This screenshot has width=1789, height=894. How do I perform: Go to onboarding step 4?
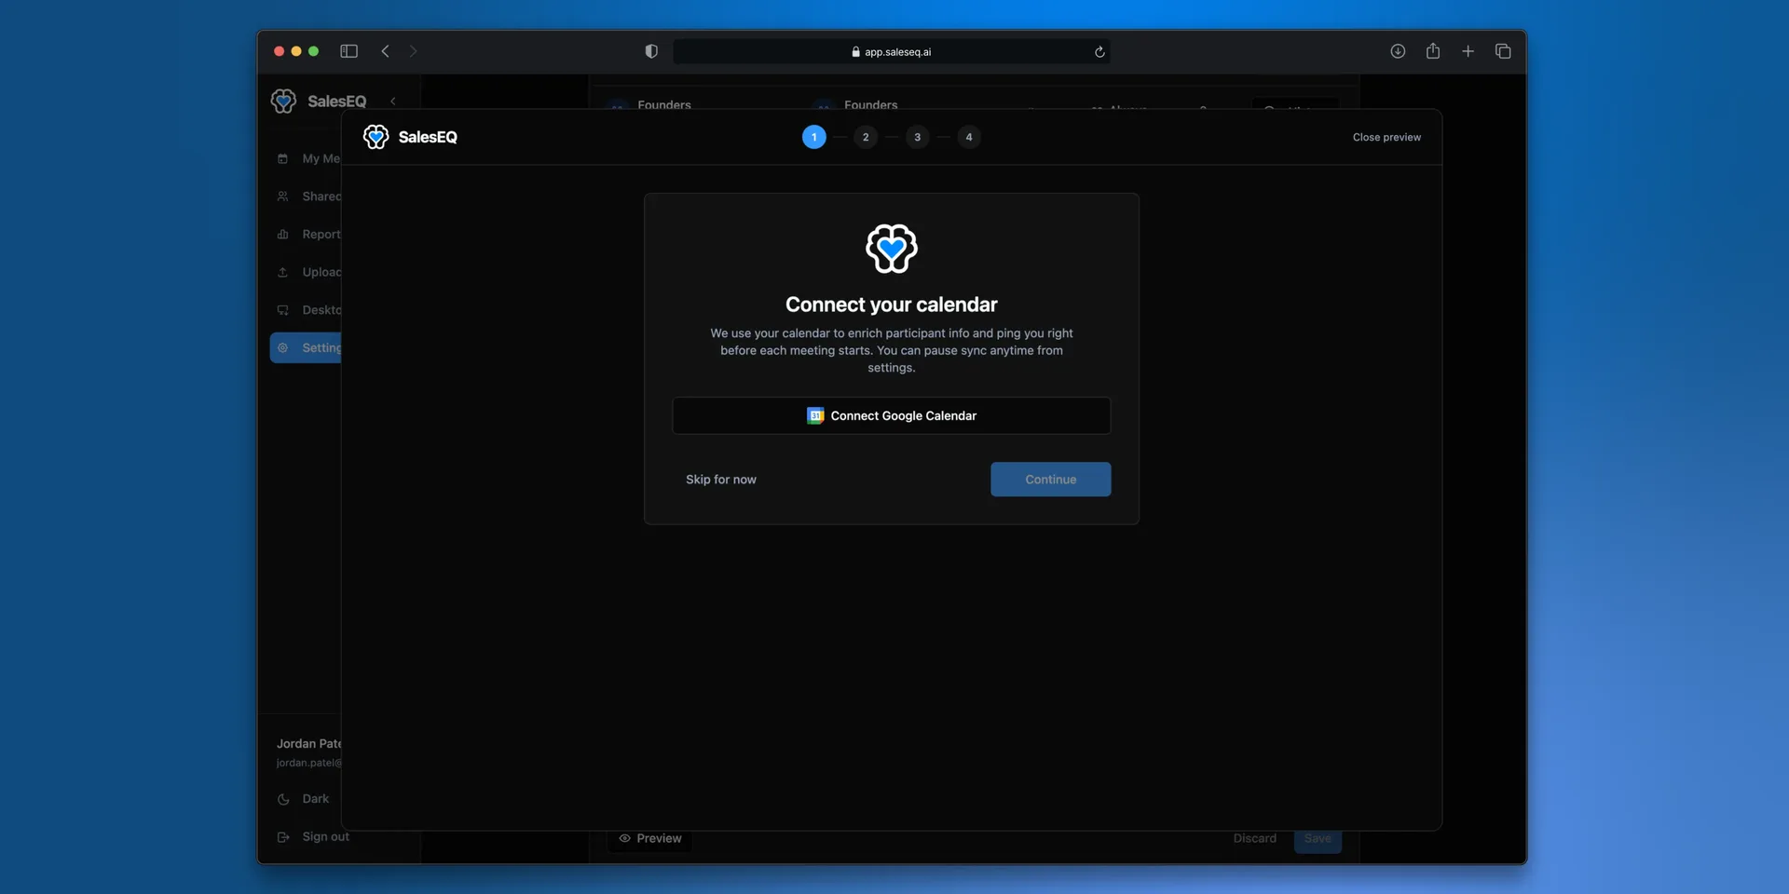(x=969, y=137)
